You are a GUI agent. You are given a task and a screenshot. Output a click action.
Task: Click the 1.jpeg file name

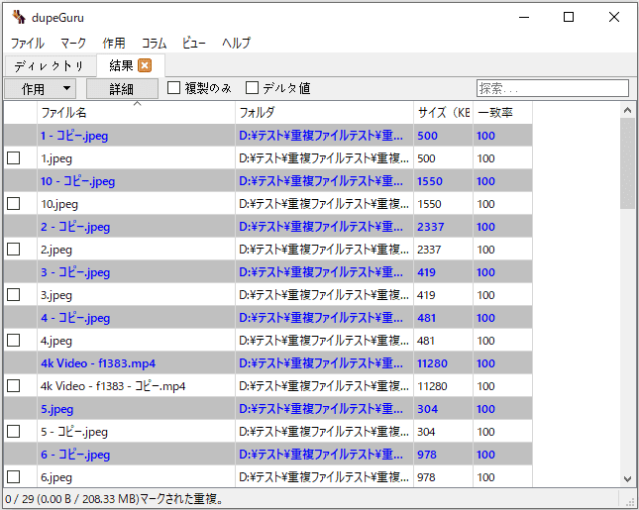56,158
